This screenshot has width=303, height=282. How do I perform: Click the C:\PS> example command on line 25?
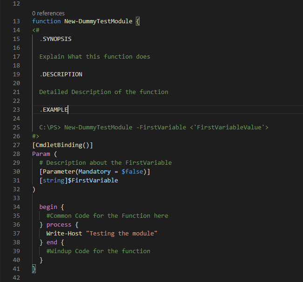(154, 128)
